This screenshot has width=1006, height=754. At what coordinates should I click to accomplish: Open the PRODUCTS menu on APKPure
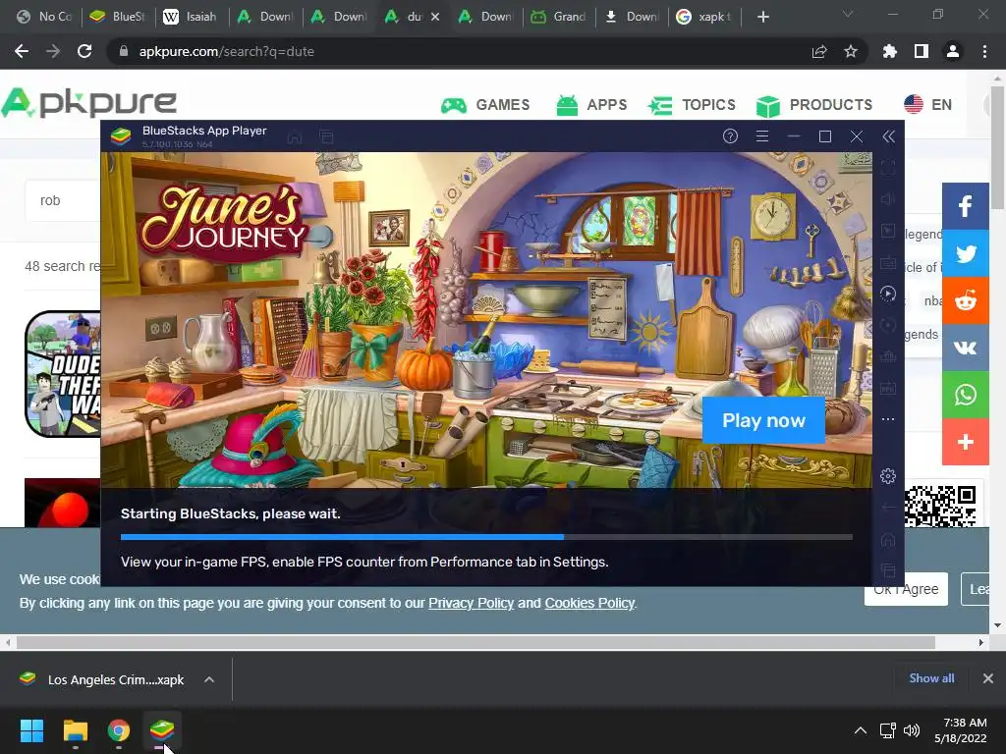[814, 104]
